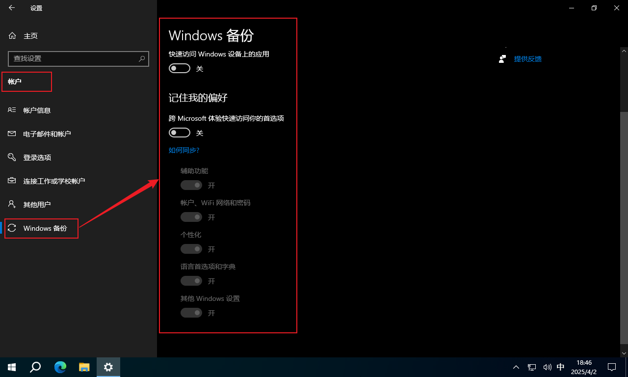Toggle the 个性化 sync switch

coord(191,249)
